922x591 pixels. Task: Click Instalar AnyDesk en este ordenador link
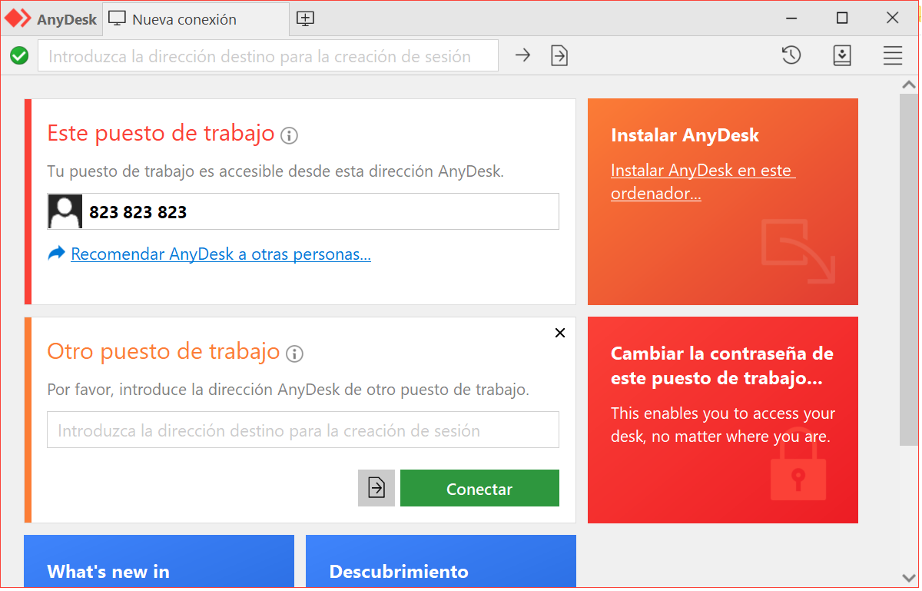click(701, 182)
